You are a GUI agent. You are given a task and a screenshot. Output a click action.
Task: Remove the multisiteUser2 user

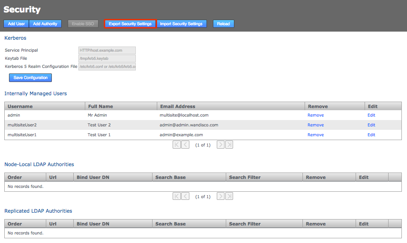tap(316, 125)
